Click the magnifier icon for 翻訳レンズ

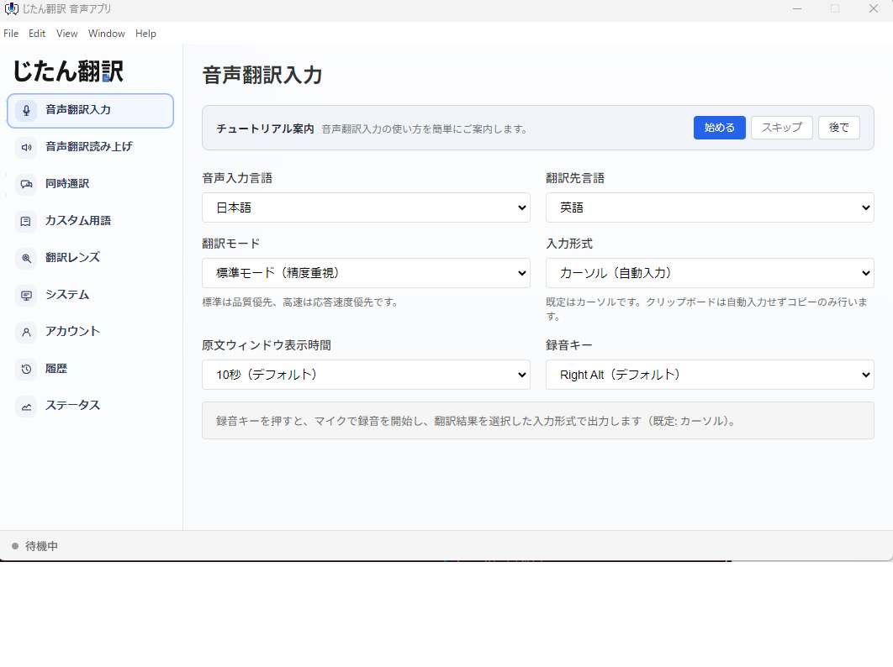click(x=26, y=259)
